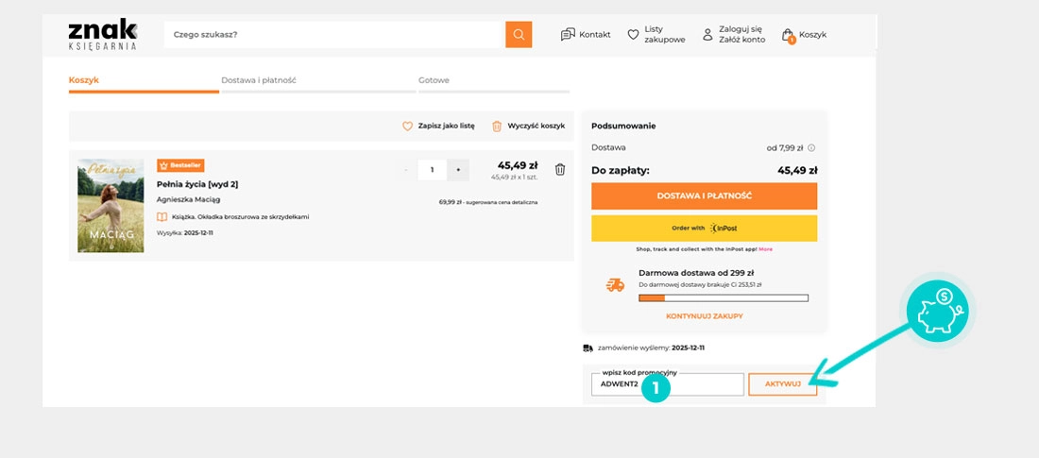Open the Kontakt chat icon
The image size is (1039, 458).
(x=568, y=35)
